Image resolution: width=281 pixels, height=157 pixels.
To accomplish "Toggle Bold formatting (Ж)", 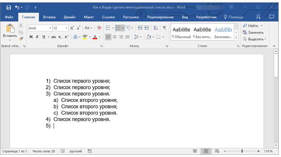I will 31,37.
